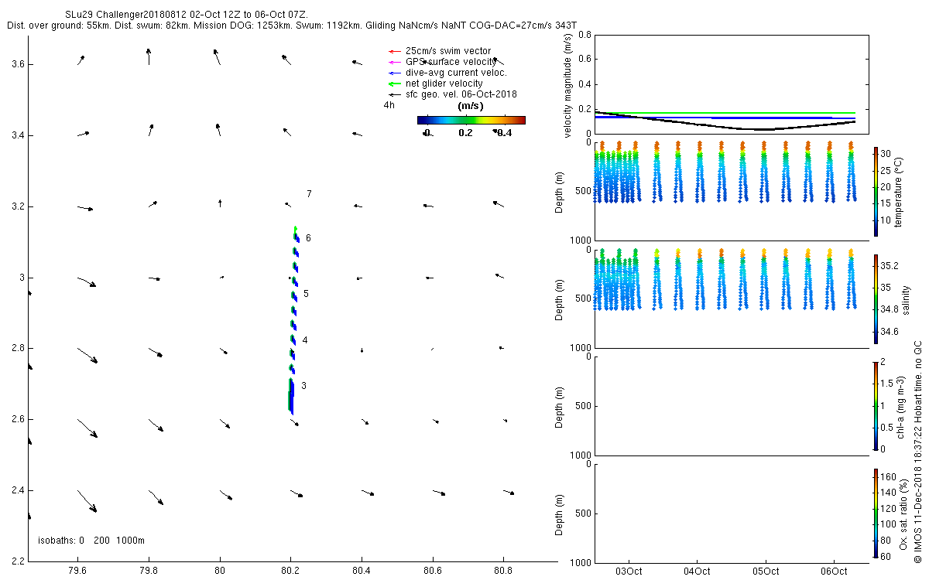Click the blue dive-avg current veloc. legend arrow
The image size is (929, 580).
(x=394, y=73)
